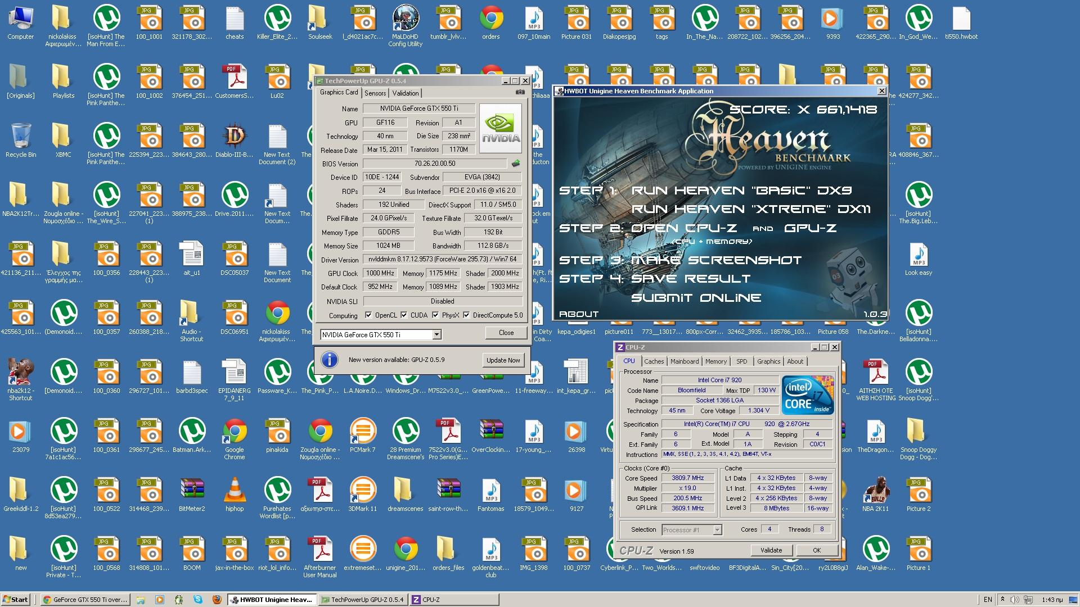Screen dimensions: 1080x607
Task: Toggle the CUDA checkbox in GPU-Z
Action: [x=404, y=315]
